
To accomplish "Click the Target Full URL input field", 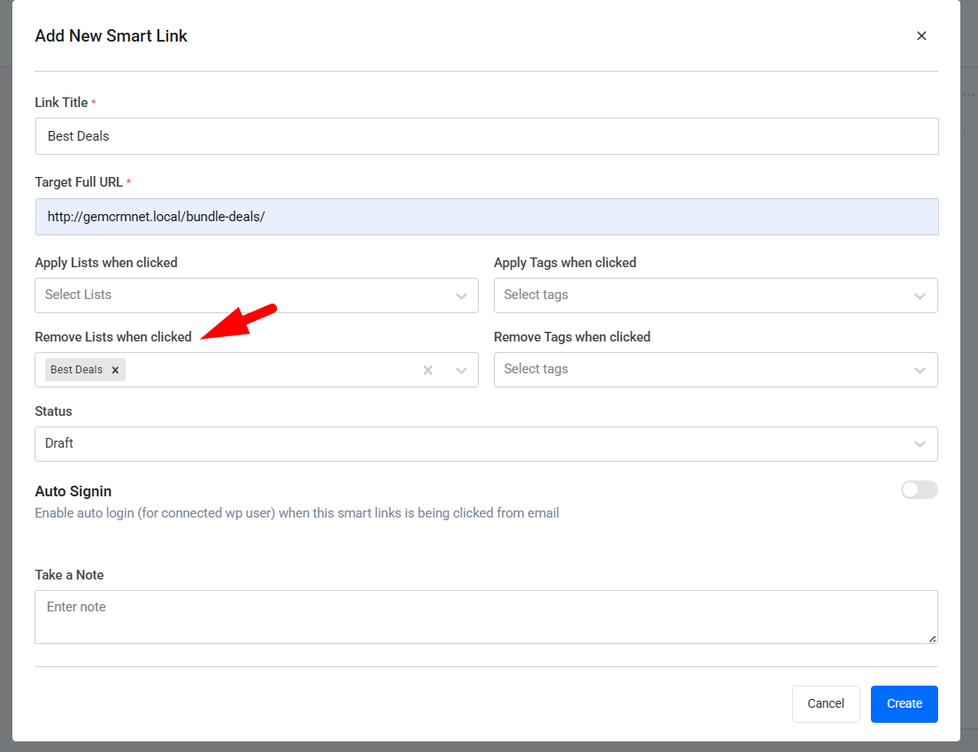I will pyautogui.click(x=487, y=217).
